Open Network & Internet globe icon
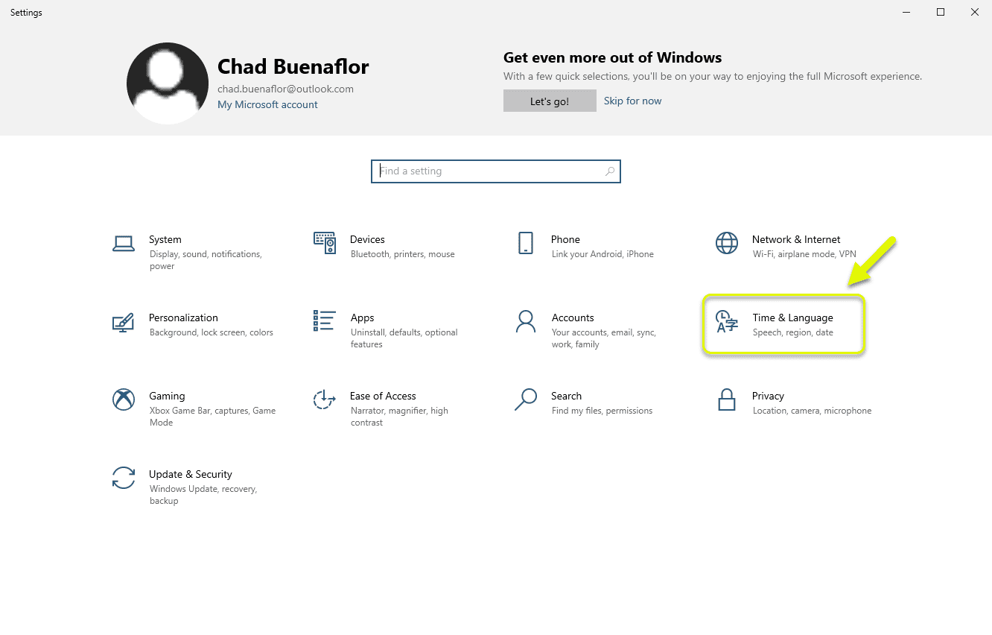This screenshot has height=635, width=992. coord(727,243)
